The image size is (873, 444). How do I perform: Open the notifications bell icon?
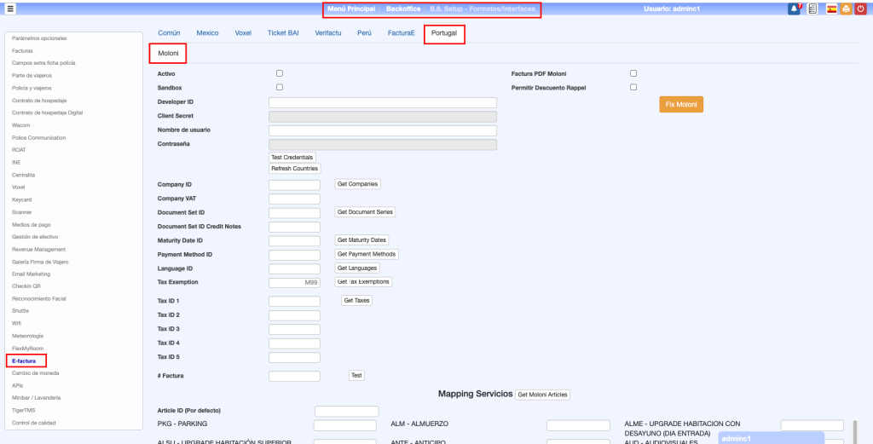(x=795, y=9)
